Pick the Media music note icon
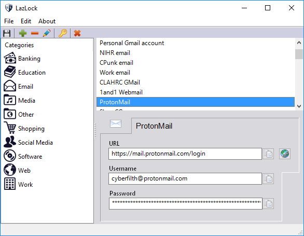Viewport: 304px width, 236px height. [10, 100]
